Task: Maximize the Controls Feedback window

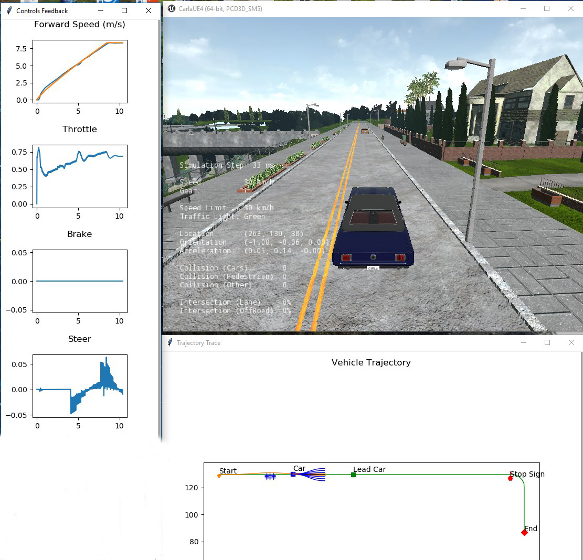Action: tap(124, 10)
